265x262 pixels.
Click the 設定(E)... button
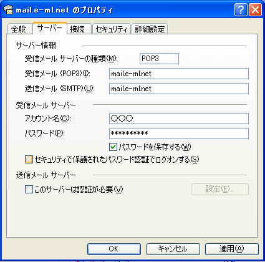coord(219,189)
